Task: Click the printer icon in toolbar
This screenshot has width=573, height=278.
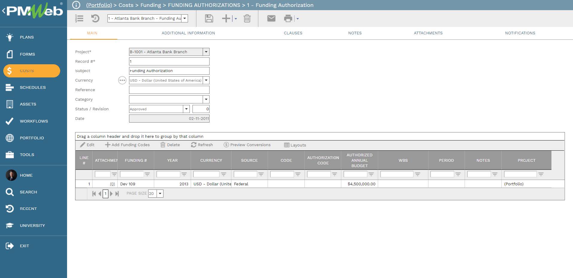Action: coord(288,19)
